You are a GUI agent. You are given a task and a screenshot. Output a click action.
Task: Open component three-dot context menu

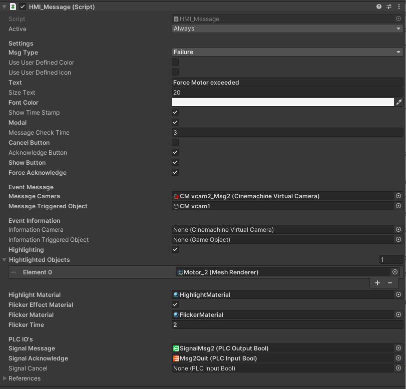[398, 7]
